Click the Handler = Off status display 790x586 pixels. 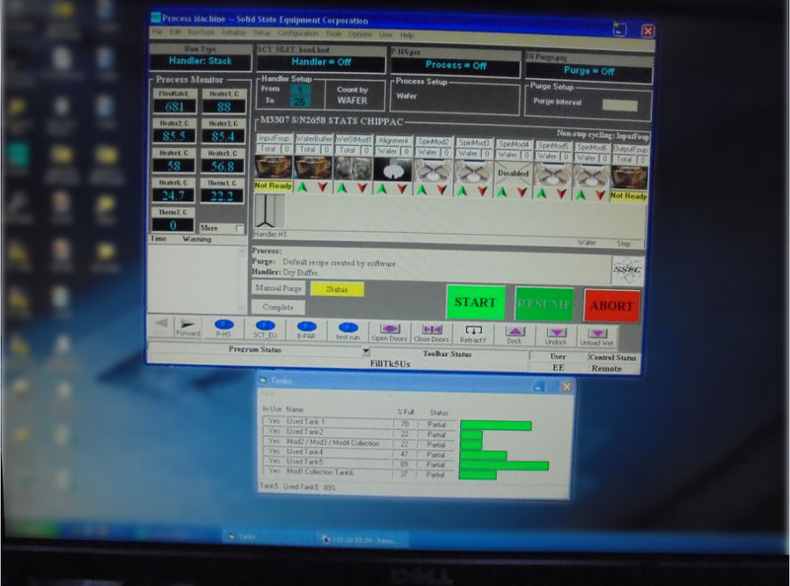tap(321, 63)
